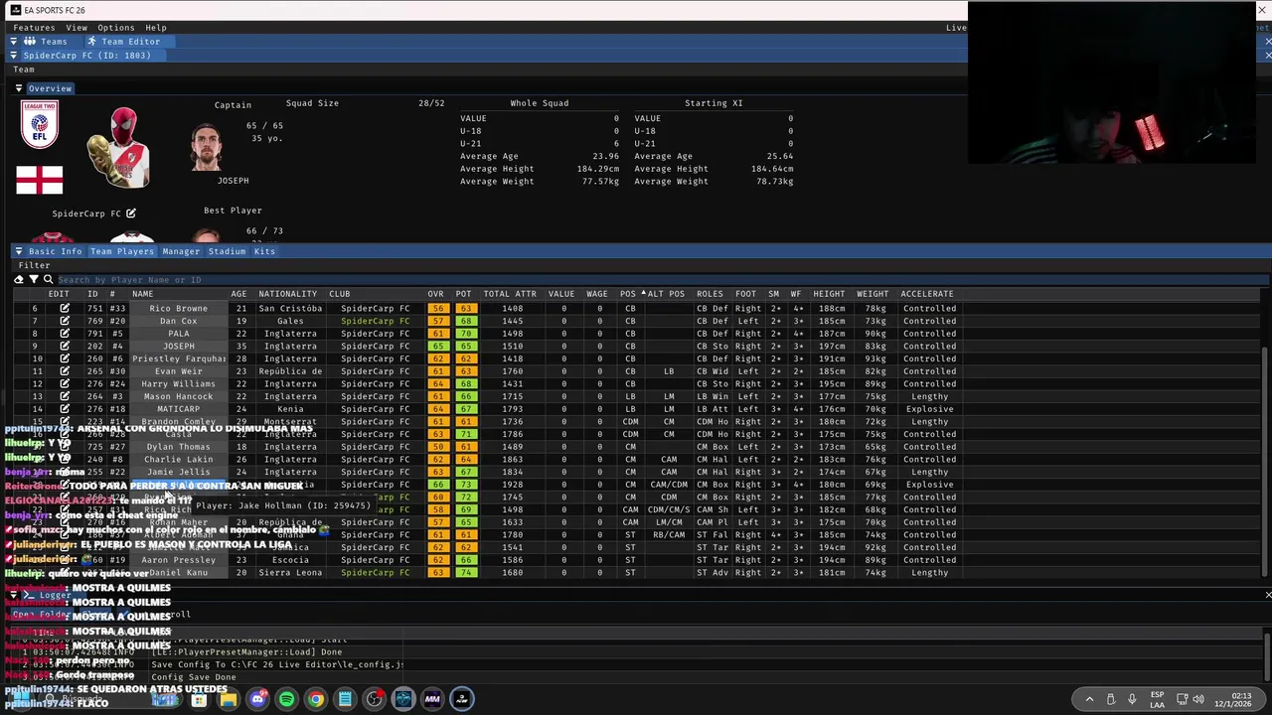Launch Google Chrome from taskbar
This screenshot has width=1272, height=715.
coord(315,699)
